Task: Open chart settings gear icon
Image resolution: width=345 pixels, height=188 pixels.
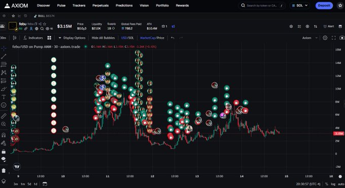Action: (x=325, y=38)
